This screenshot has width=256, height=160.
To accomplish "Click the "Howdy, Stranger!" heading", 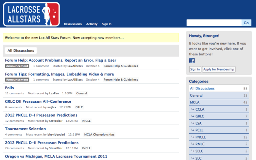I will 204,36.
